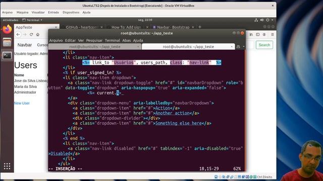Viewport: 323px width, 181px height.
Task: Click the Administrador row
Action: click(x=25, y=93)
